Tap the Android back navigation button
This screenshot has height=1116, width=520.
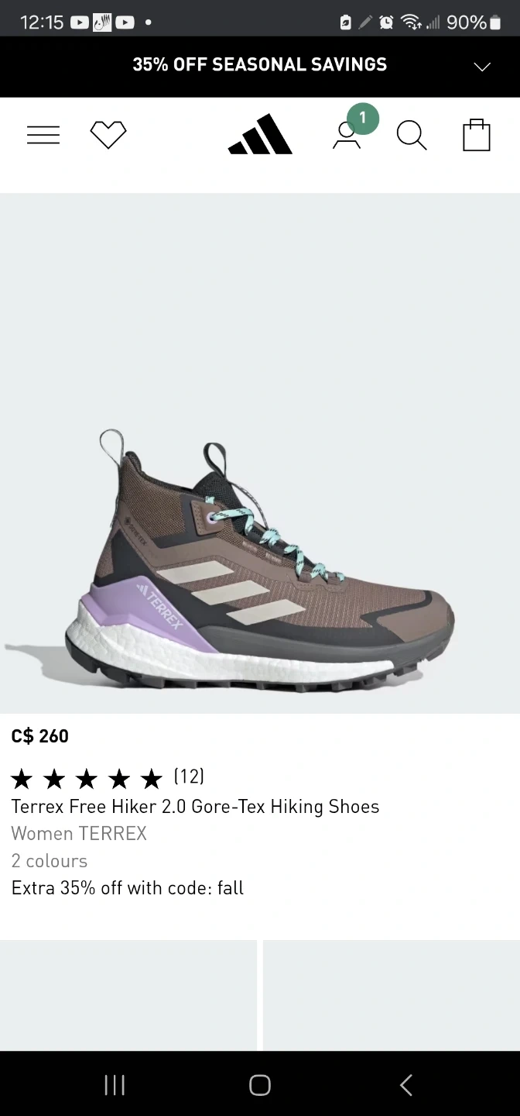[405, 1085]
